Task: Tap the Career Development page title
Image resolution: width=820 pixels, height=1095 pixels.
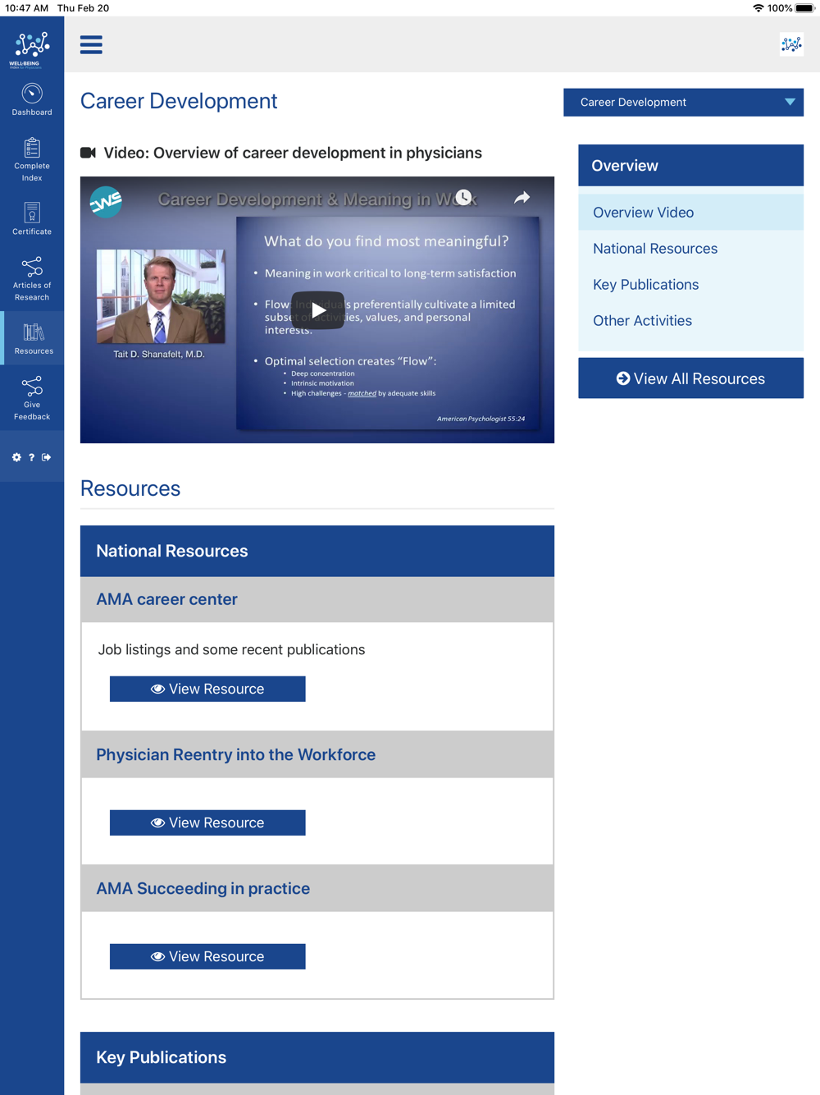Action: 179,101
